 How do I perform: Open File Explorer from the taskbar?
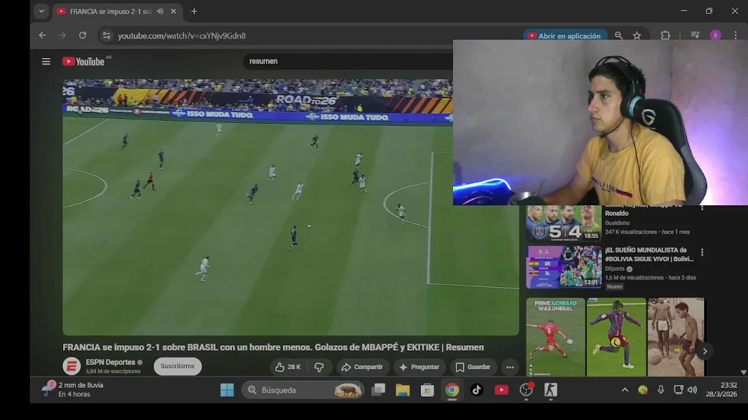tap(403, 390)
